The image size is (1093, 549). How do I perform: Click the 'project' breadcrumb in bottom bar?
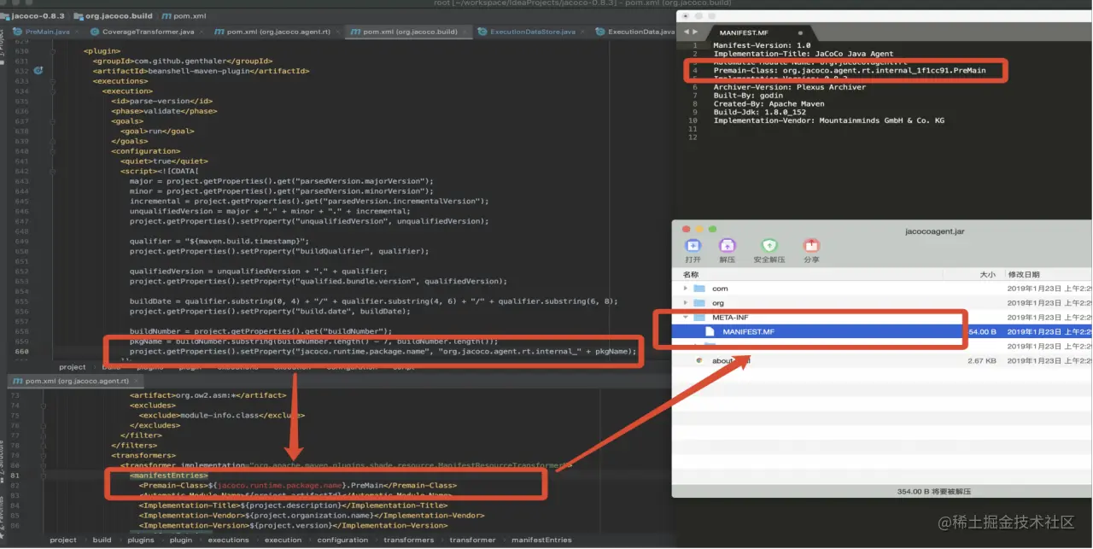(x=63, y=540)
